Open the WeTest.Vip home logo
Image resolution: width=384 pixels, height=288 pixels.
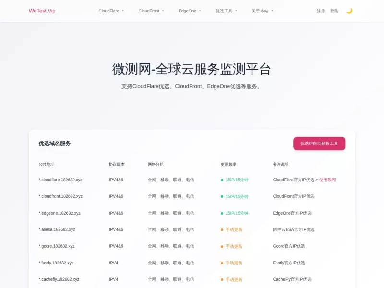[42, 11]
